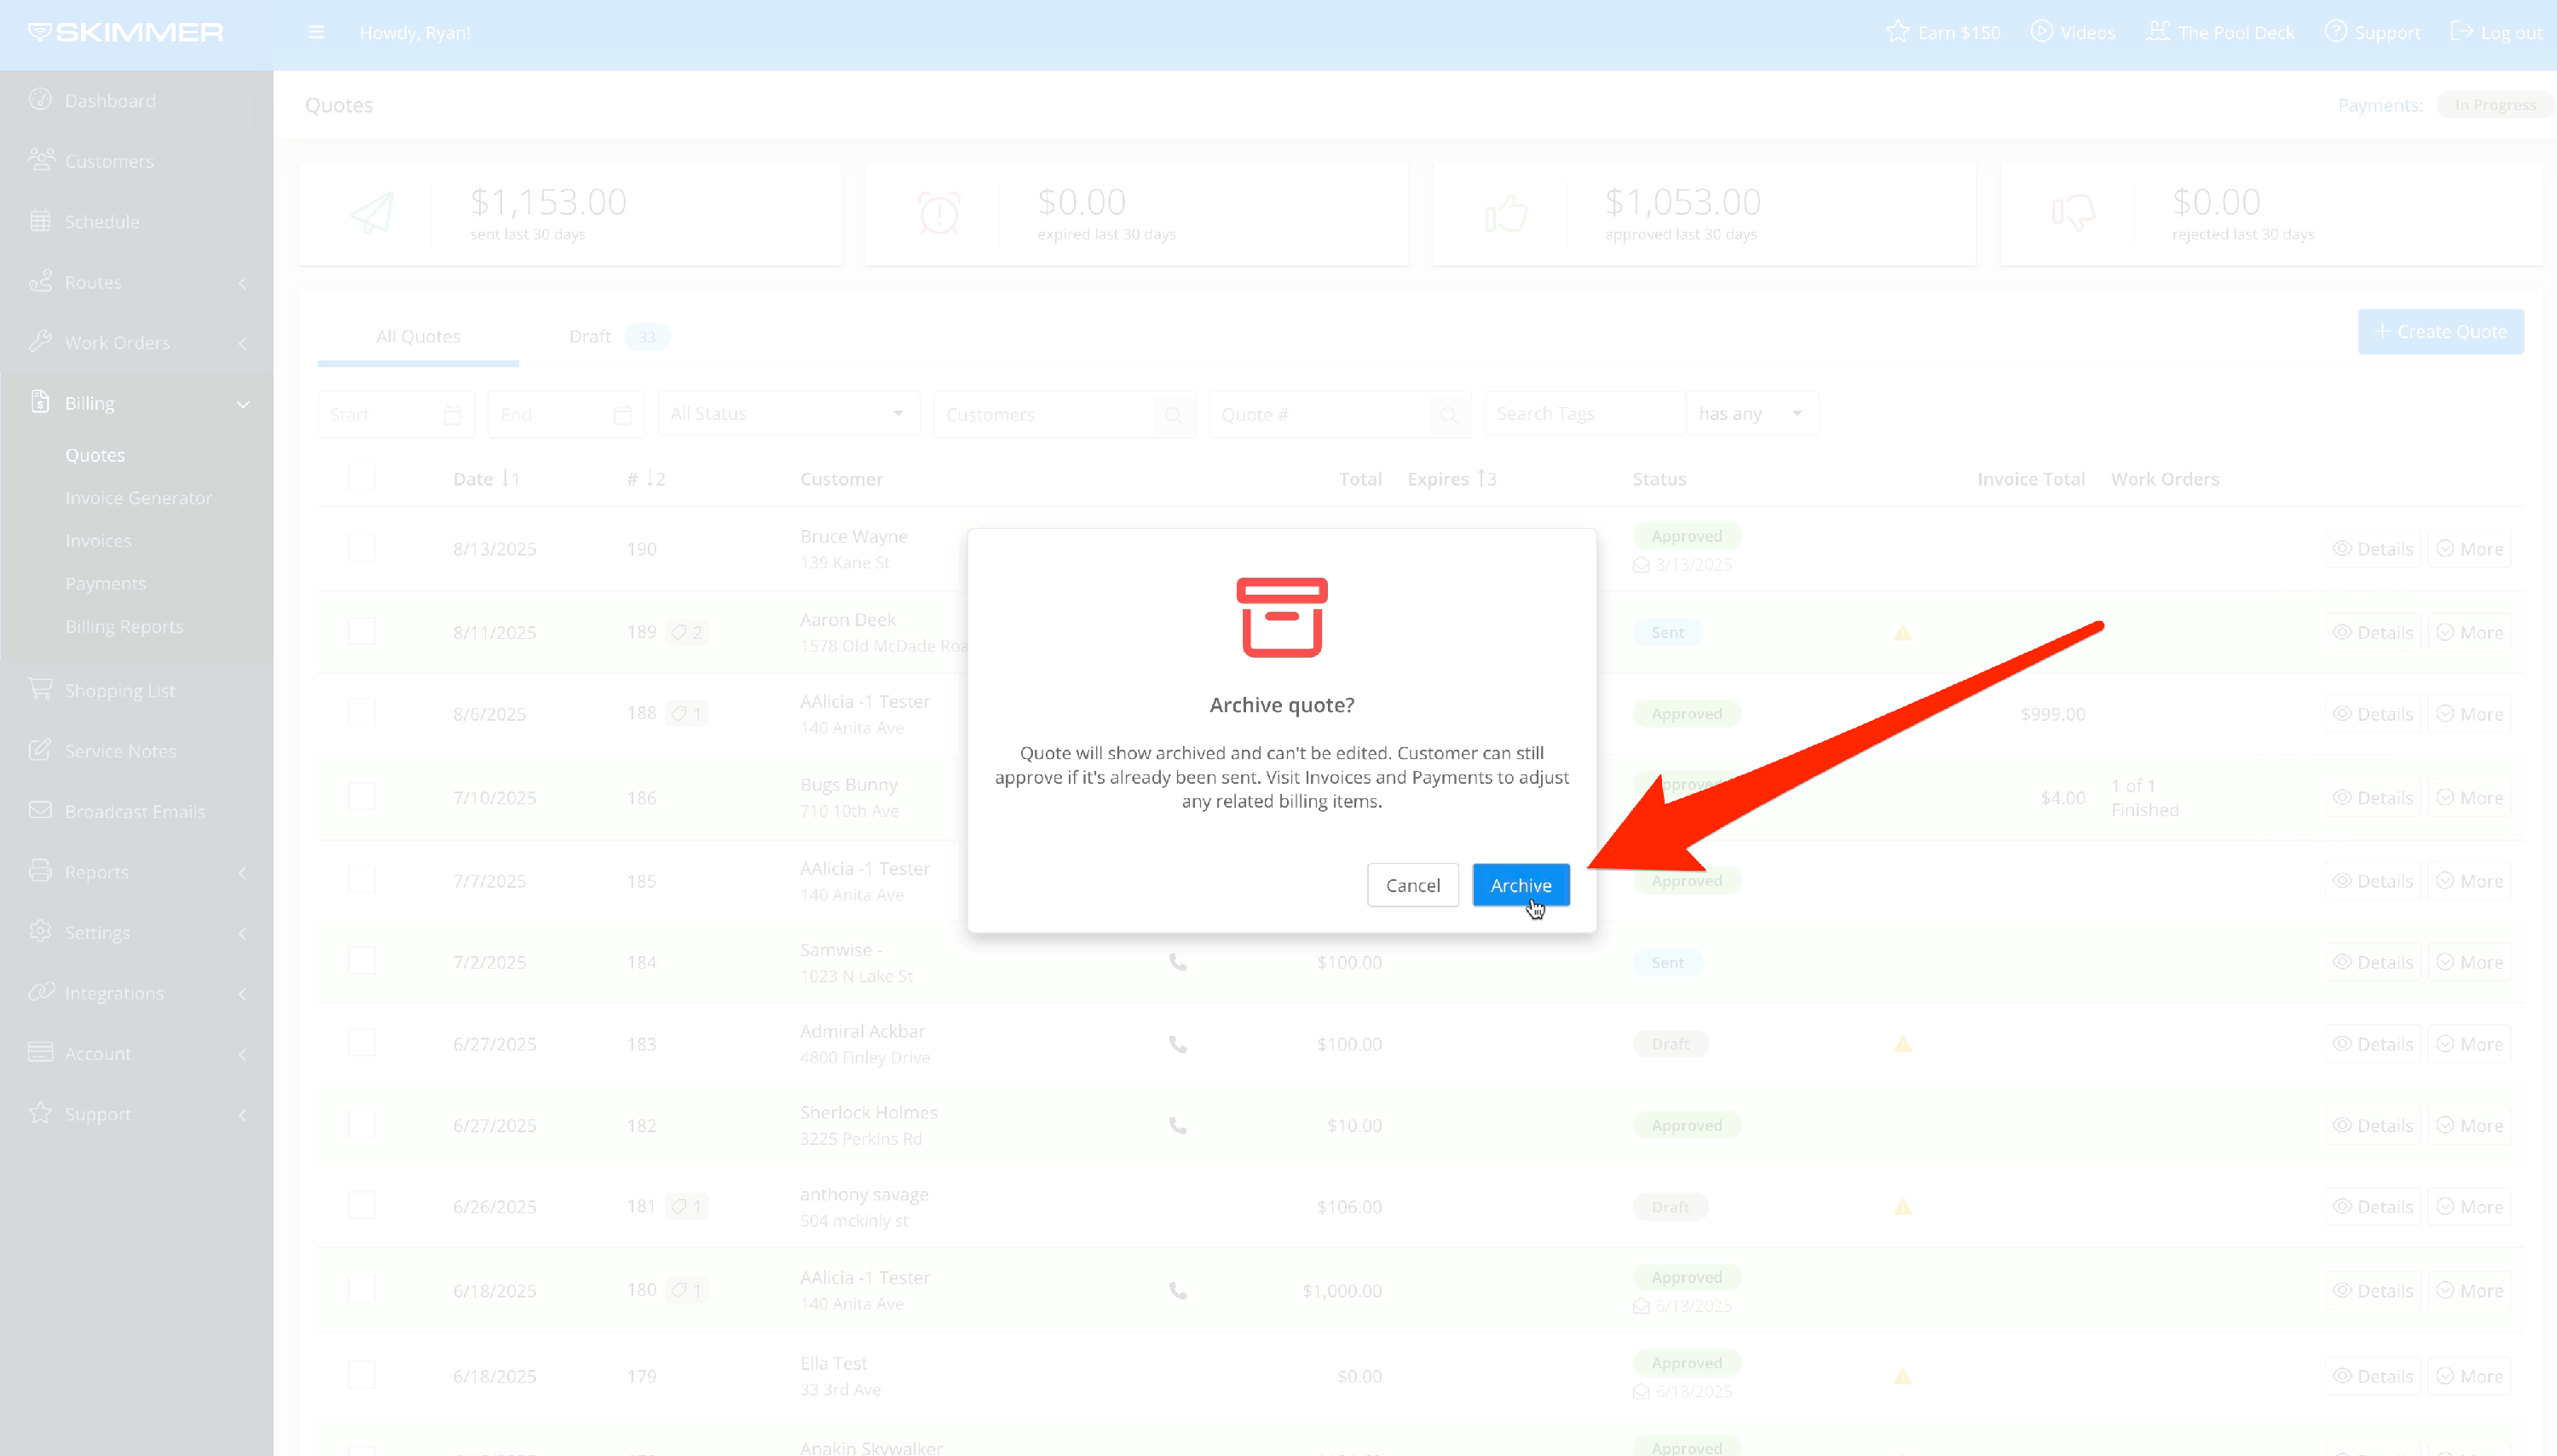Open Invoice Generator under Billing
The image size is (2557, 1456).
[x=138, y=498]
